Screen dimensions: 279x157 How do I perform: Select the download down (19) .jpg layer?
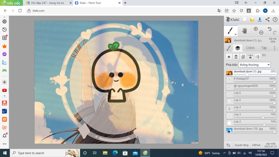click(x=251, y=130)
